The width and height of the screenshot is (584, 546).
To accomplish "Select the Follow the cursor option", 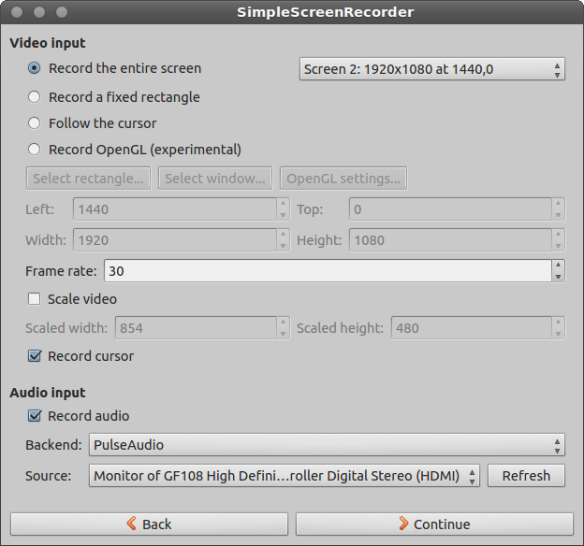I will click(35, 123).
